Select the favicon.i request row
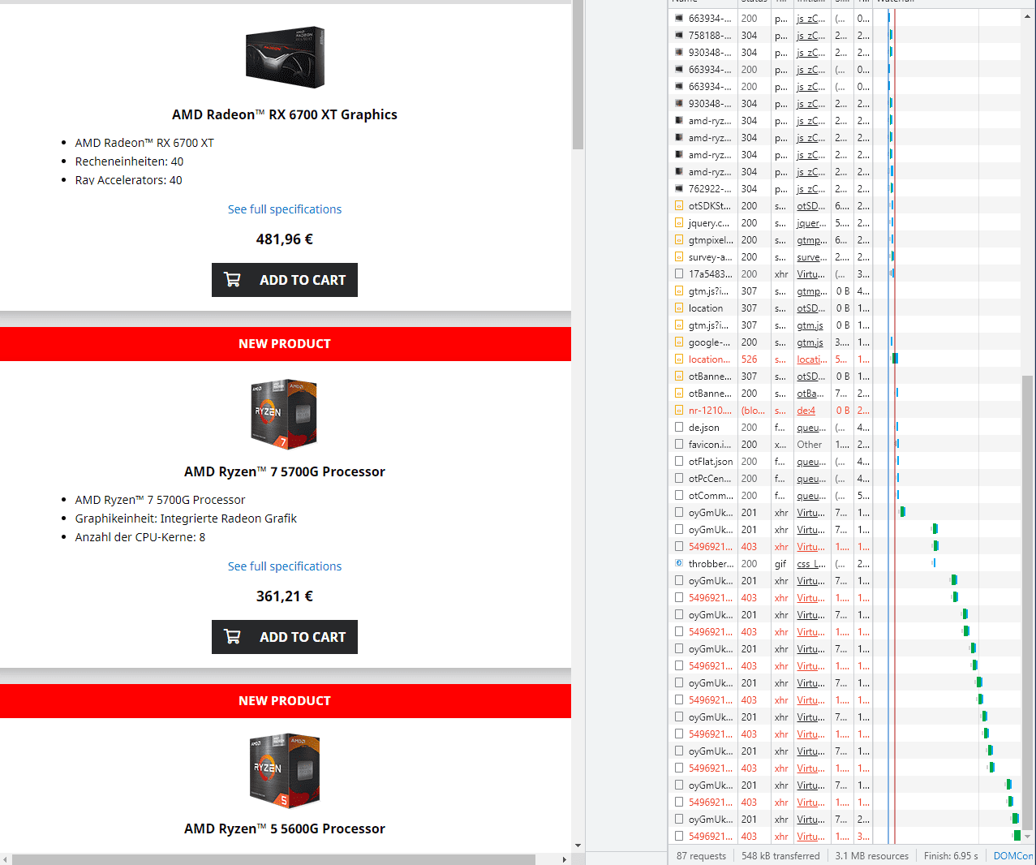This screenshot has width=1036, height=865. pyautogui.click(x=845, y=445)
